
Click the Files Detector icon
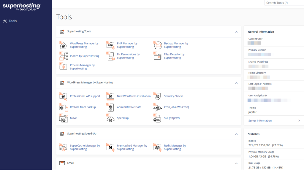point(157,56)
